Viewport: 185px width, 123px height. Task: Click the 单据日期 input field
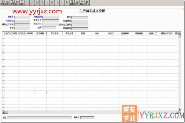50,17
